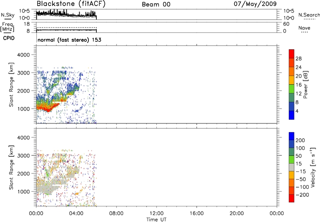Click the 1000 tick in the velocity panel
Screen dimensions: 320x222
(x=23, y=192)
